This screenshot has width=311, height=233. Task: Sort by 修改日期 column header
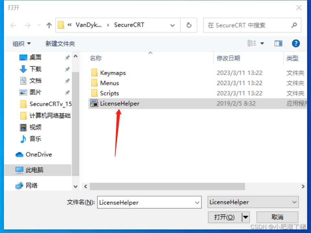(228, 58)
